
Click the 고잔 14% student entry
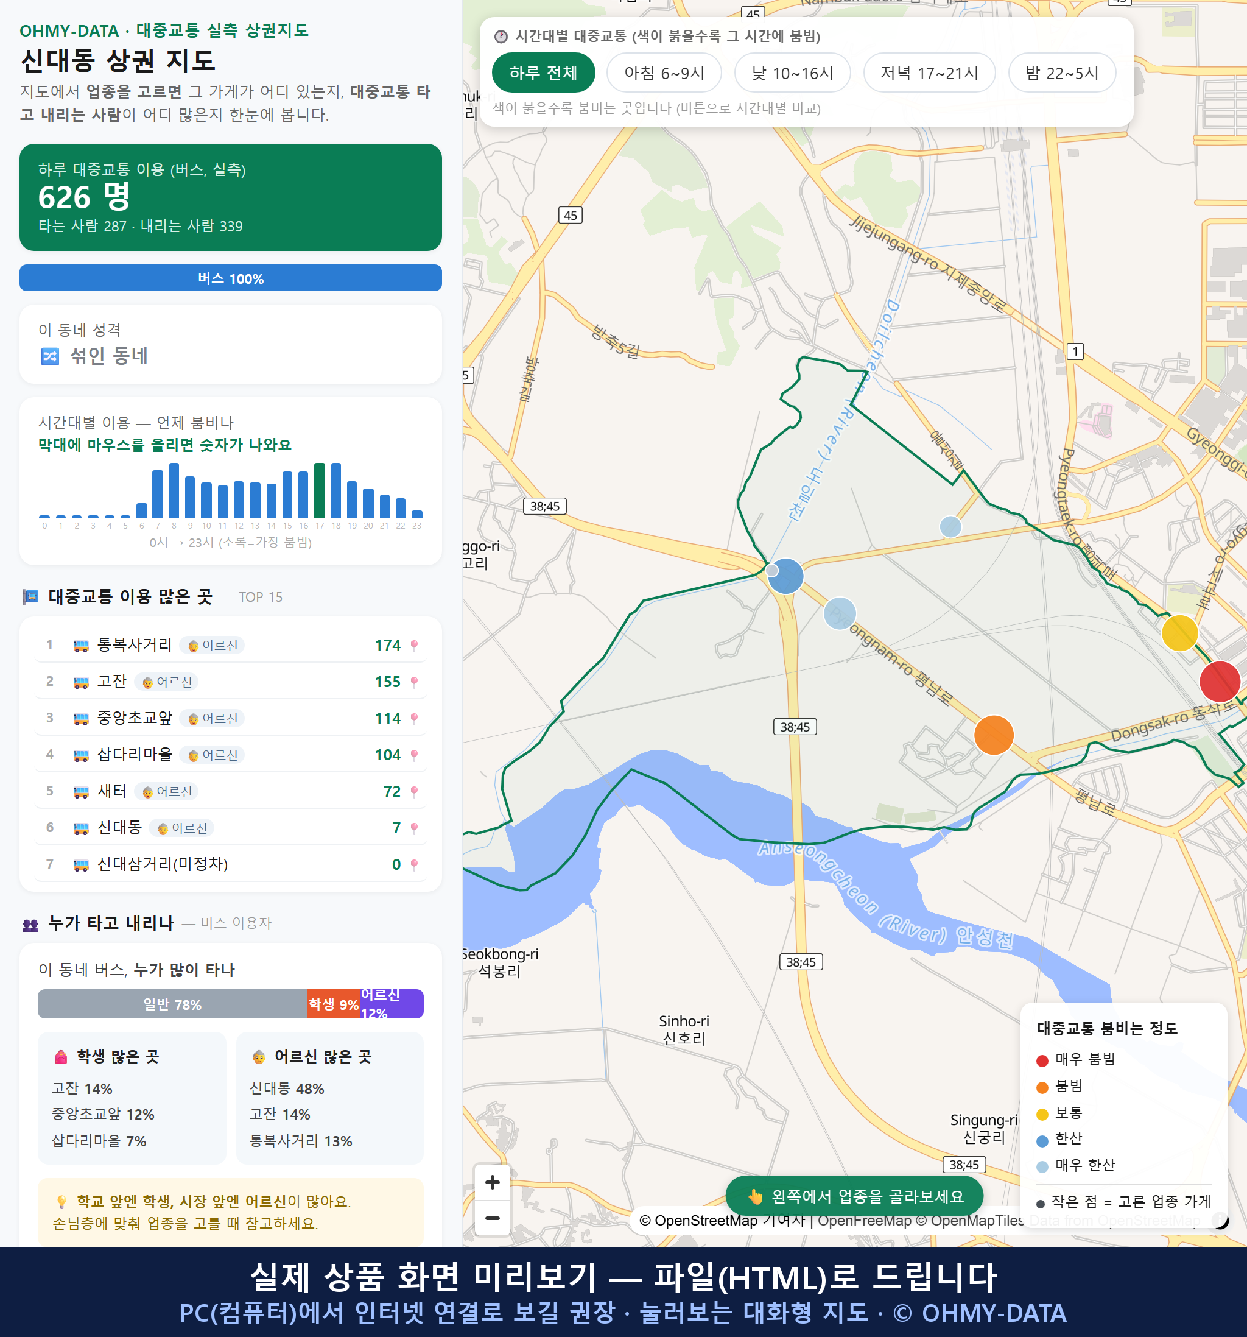(82, 1088)
